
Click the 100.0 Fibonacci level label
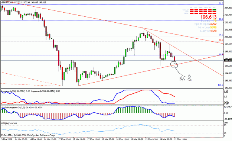tap(220, 85)
